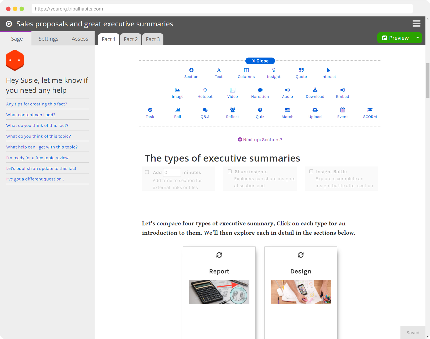Click the back arrow beside topic title

point(9,24)
